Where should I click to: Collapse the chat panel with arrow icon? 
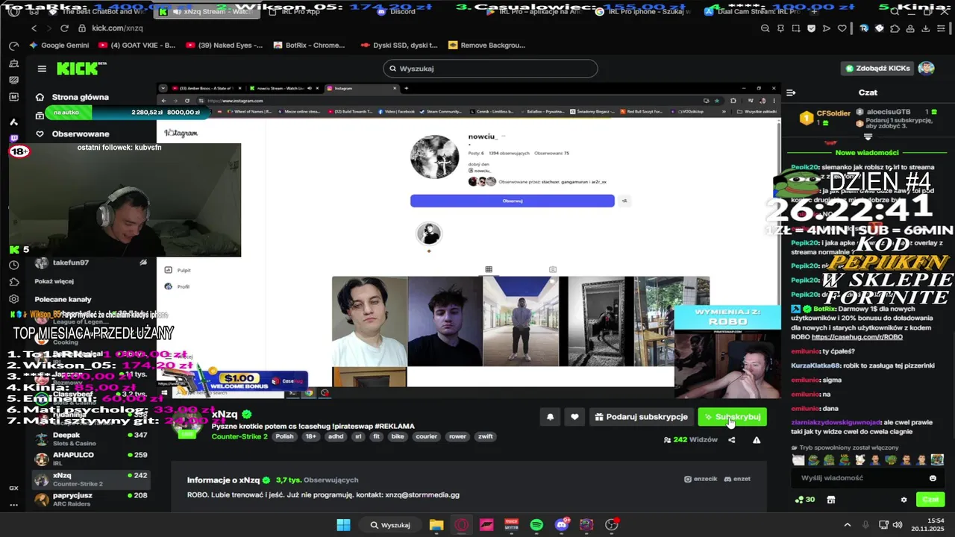791,92
